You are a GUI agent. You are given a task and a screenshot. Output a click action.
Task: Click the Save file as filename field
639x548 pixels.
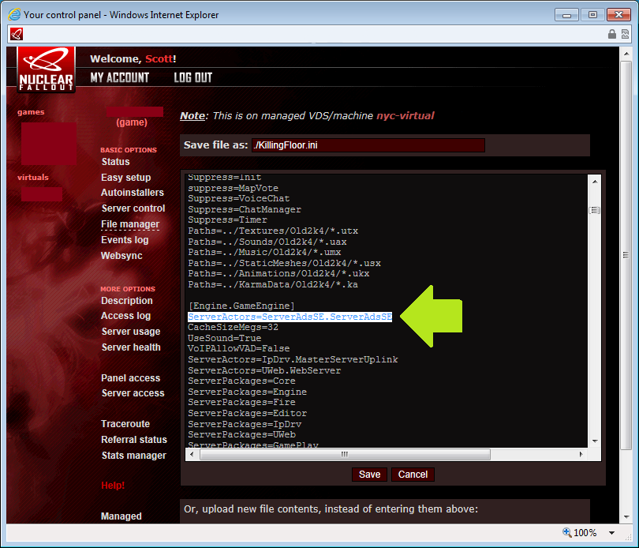click(x=368, y=145)
